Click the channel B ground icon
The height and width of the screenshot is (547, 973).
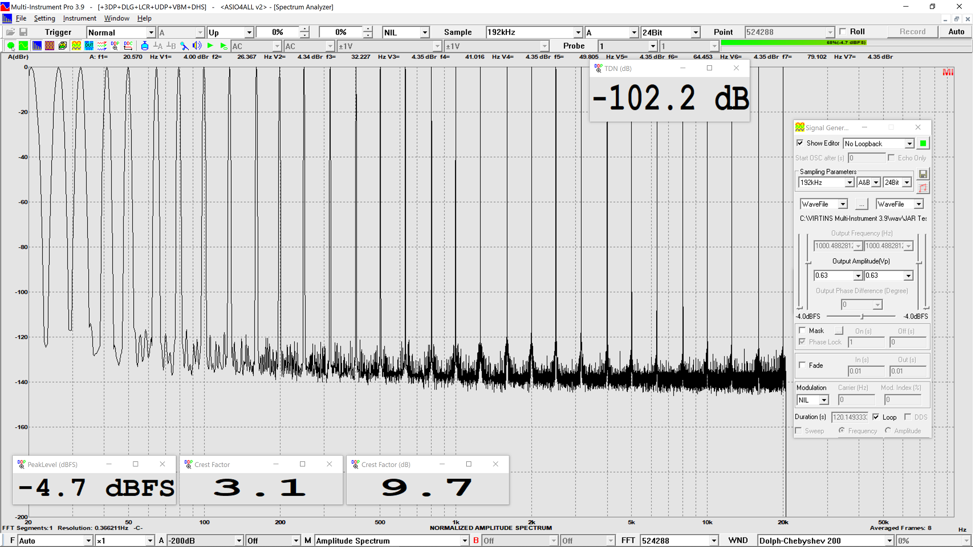(x=171, y=46)
